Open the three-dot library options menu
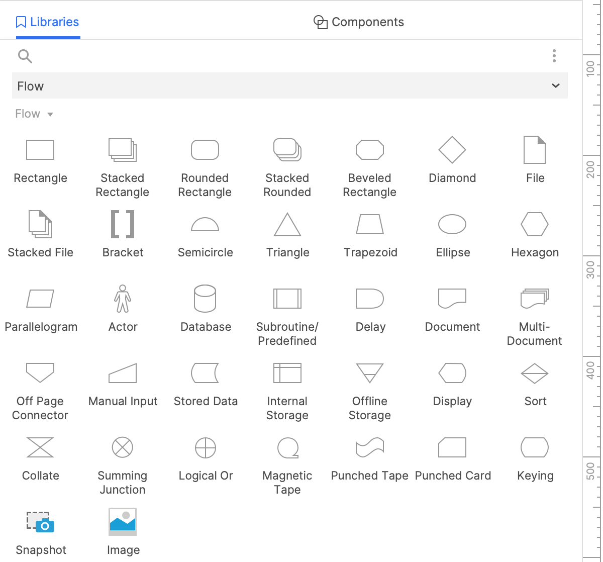 click(554, 56)
